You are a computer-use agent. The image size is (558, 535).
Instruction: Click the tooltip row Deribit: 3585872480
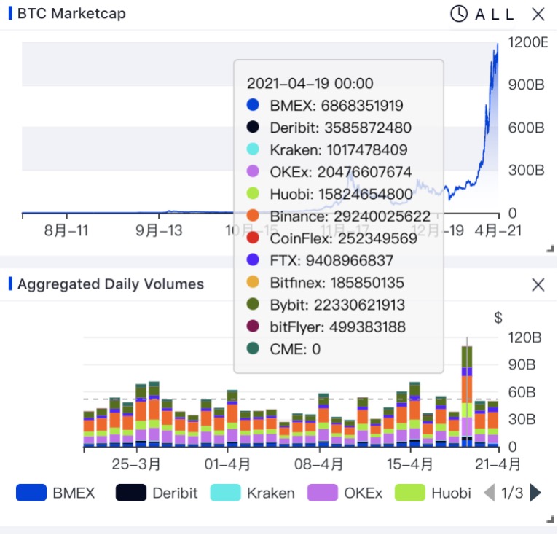(329, 128)
